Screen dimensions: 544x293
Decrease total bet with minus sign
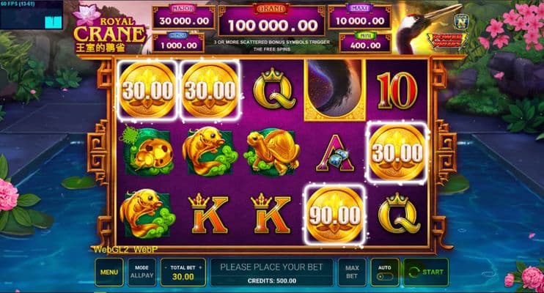click(166, 267)
